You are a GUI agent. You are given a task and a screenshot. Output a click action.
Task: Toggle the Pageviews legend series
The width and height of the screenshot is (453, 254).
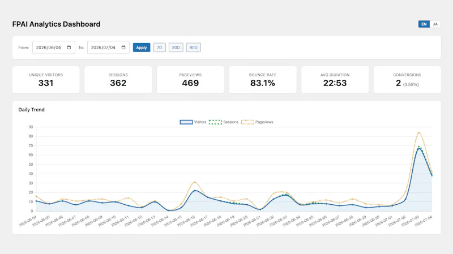coord(257,122)
